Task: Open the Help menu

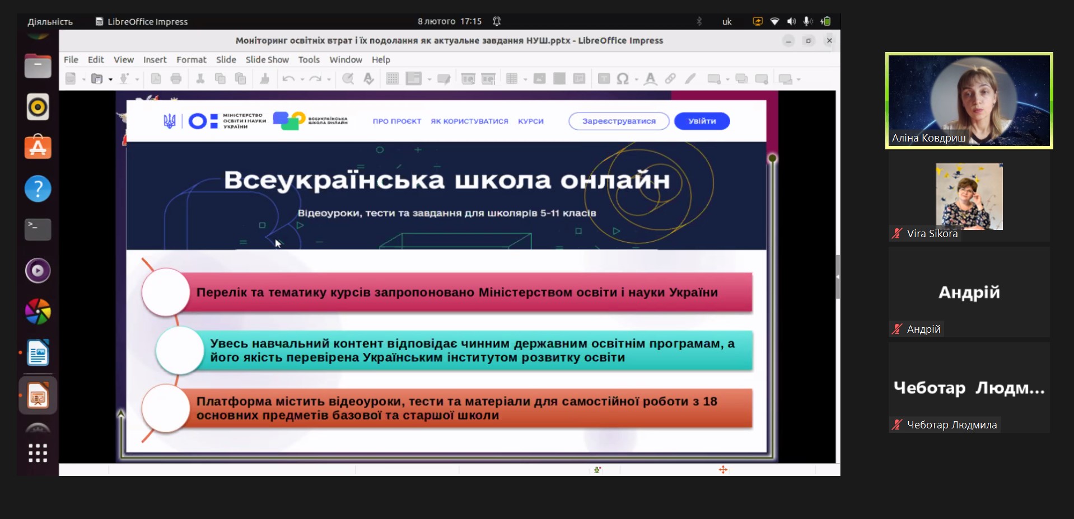Action: 381,60
